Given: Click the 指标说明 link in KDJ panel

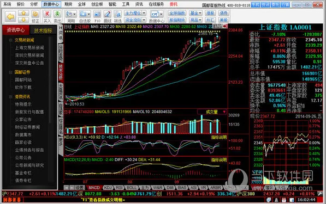Looking at the screenshot, I should click(x=219, y=137).
